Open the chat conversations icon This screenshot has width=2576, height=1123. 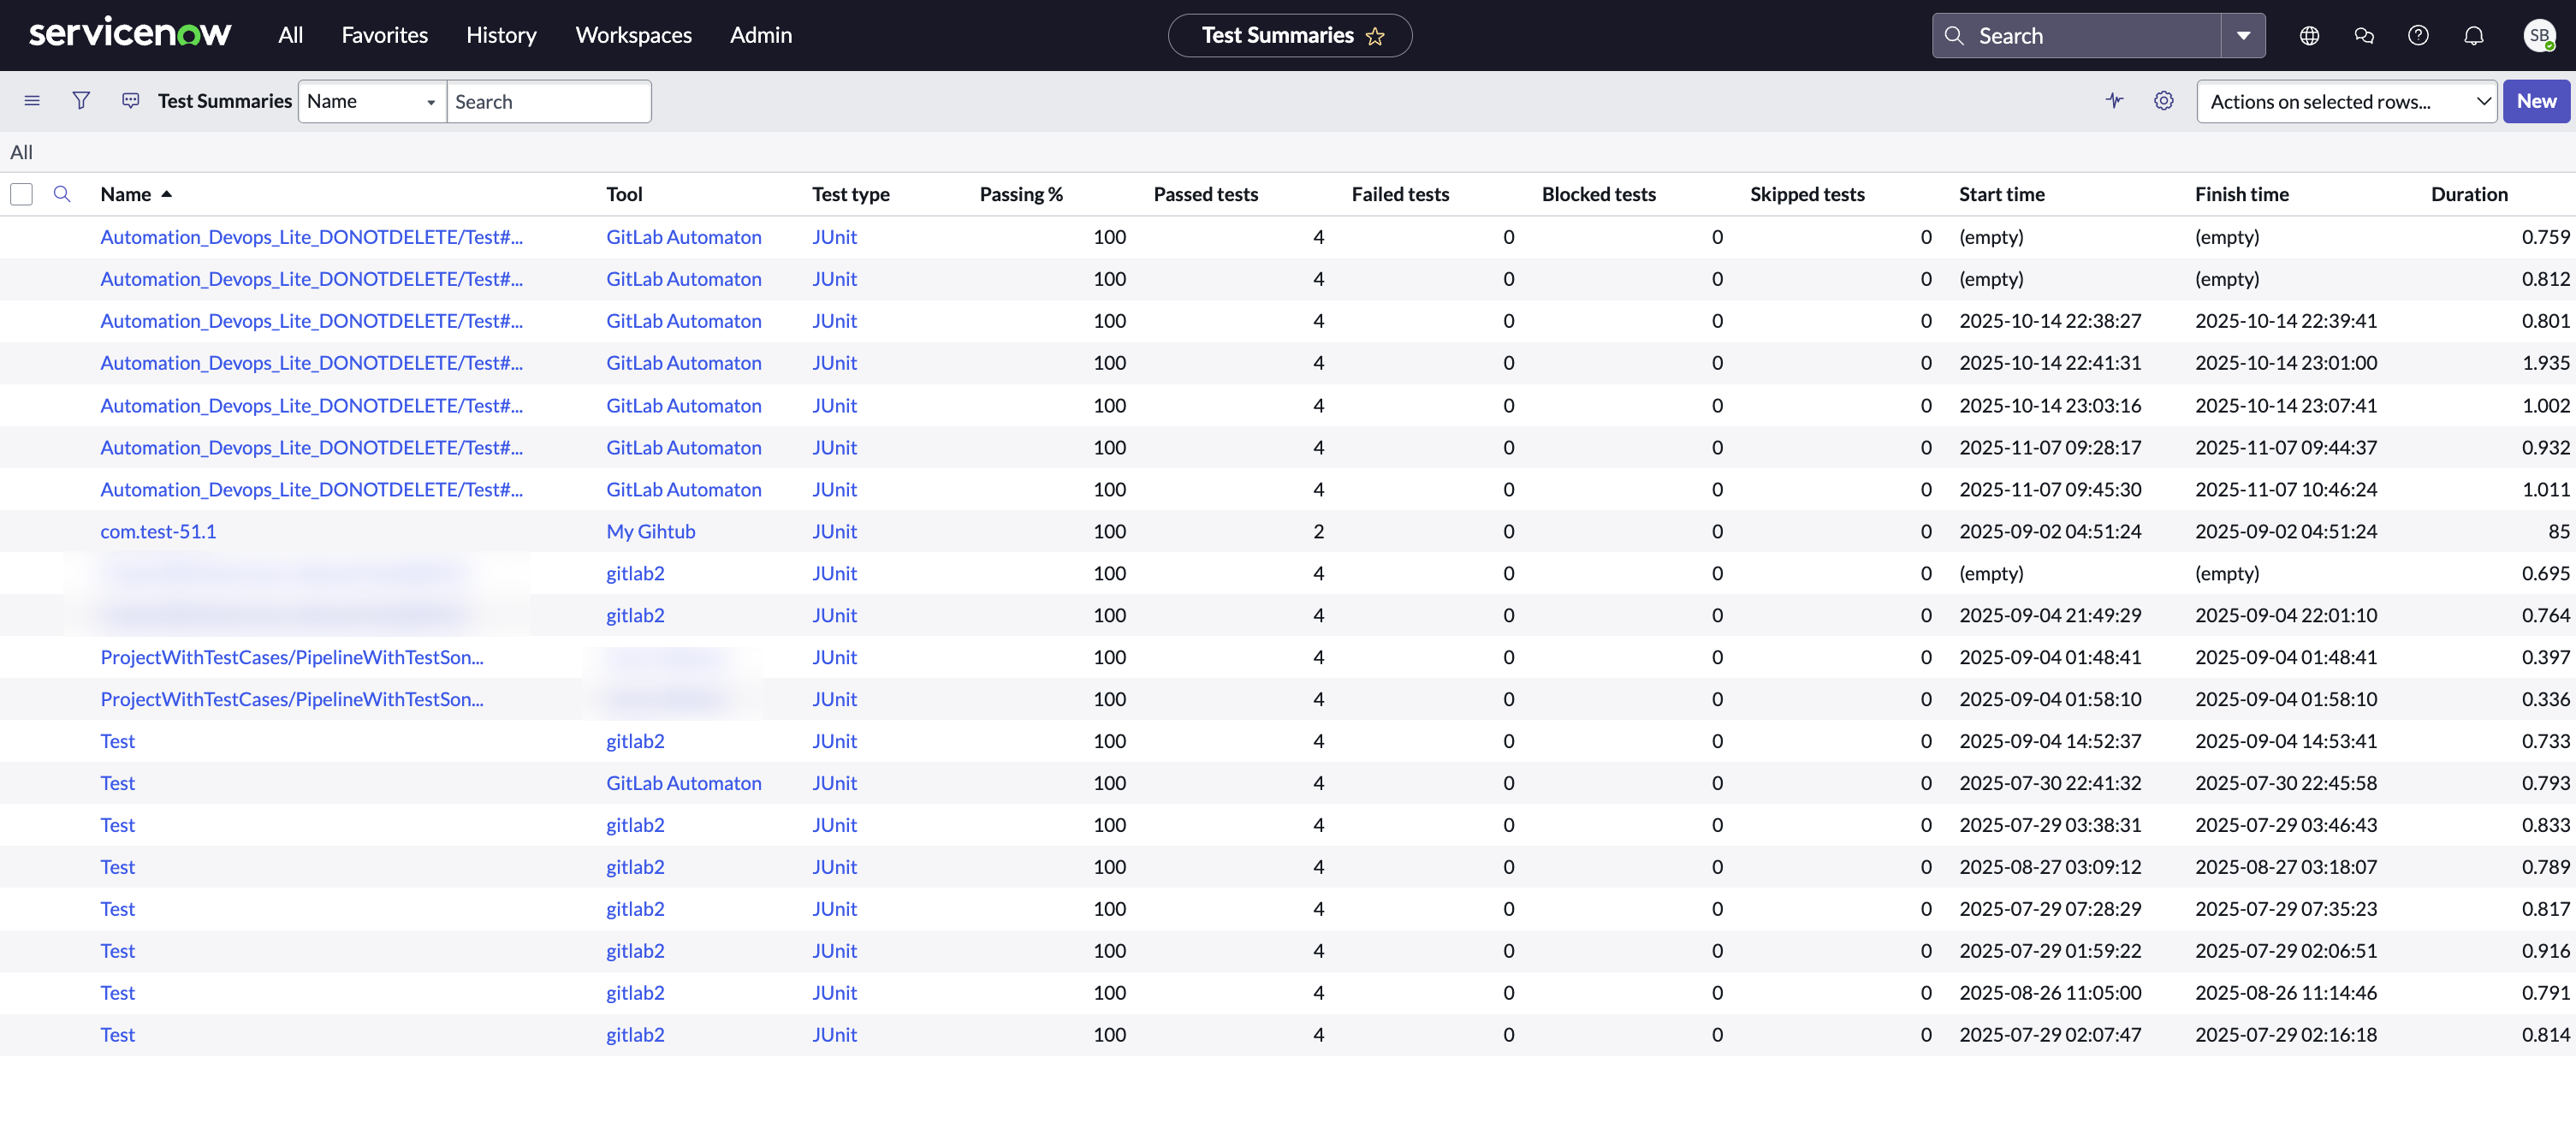coord(2364,35)
